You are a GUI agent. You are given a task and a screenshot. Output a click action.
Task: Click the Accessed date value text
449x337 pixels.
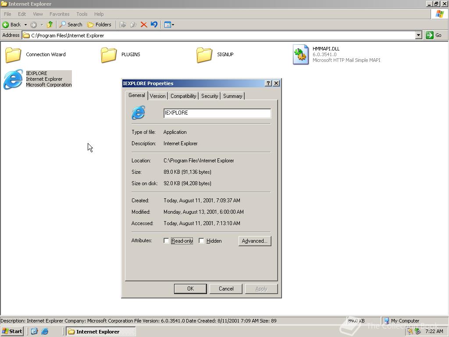tap(202, 223)
